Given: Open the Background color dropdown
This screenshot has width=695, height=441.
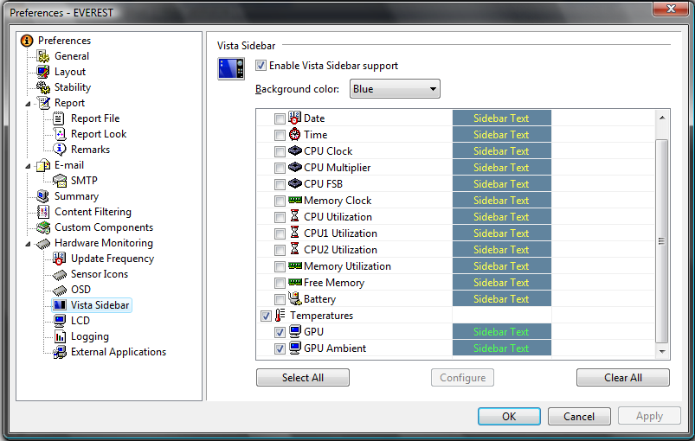Looking at the screenshot, I should (x=395, y=89).
